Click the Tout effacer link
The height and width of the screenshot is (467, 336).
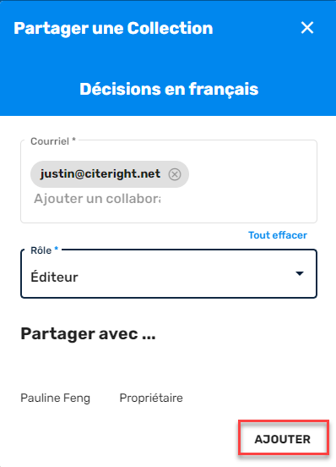[278, 235]
